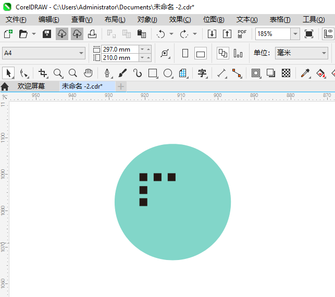Click the cloud download icon
This screenshot has width=335, height=297.
62,34
